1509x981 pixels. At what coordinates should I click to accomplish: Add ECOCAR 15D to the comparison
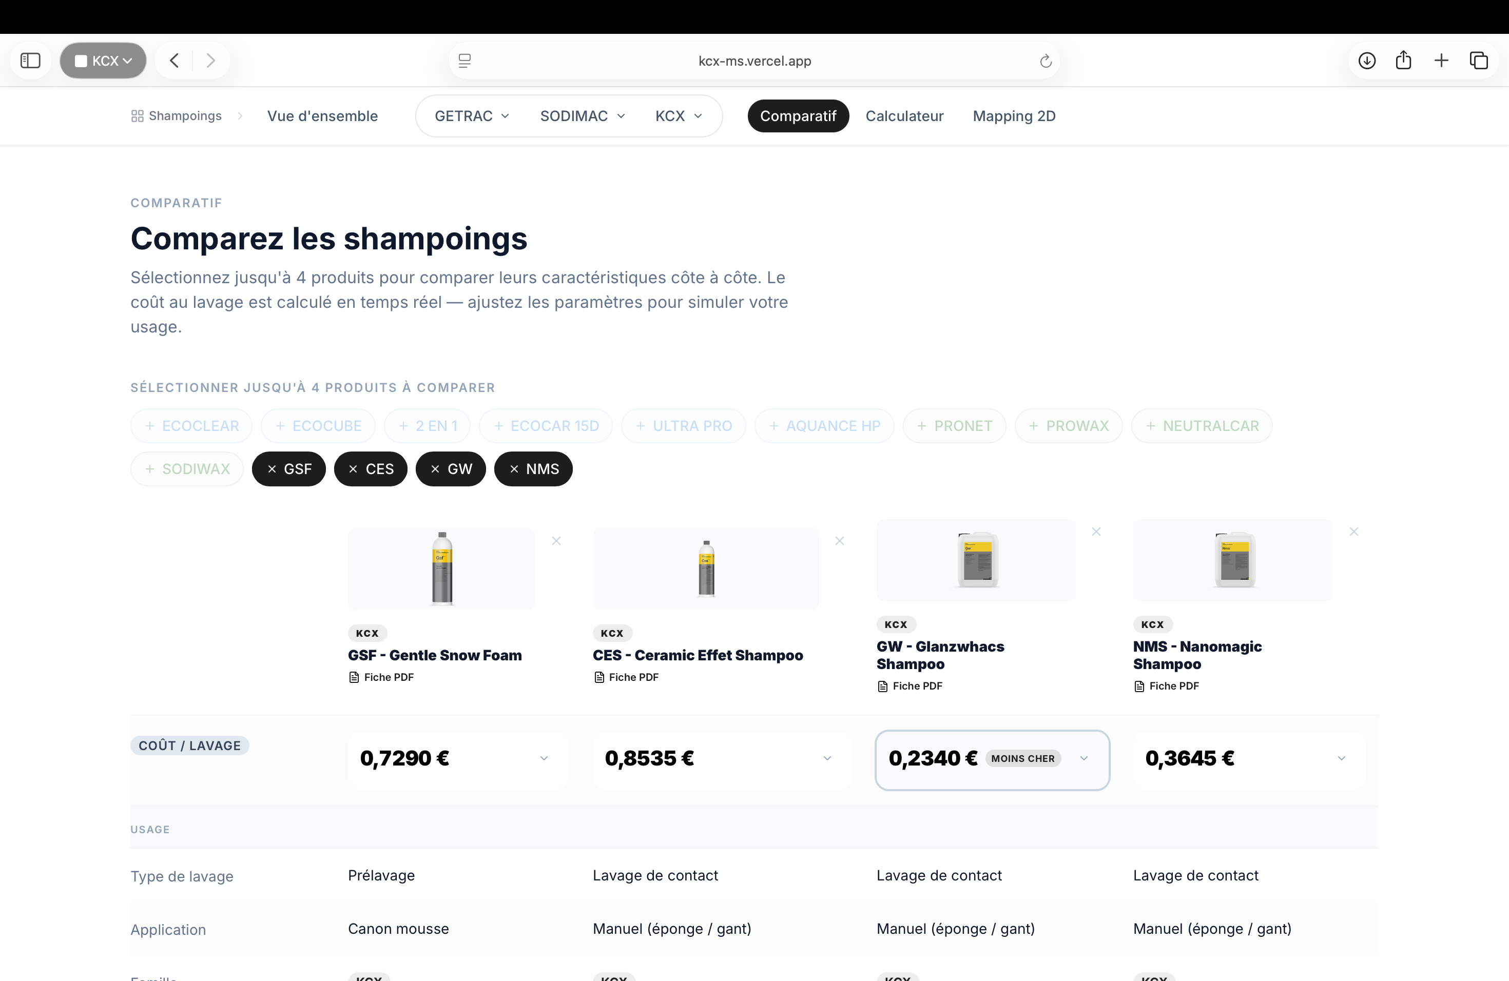pyautogui.click(x=546, y=426)
